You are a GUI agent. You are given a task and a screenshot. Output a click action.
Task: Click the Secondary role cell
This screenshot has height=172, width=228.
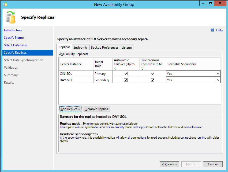click(103, 80)
